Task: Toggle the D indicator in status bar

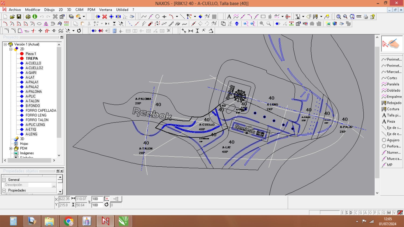Action: [351, 213]
